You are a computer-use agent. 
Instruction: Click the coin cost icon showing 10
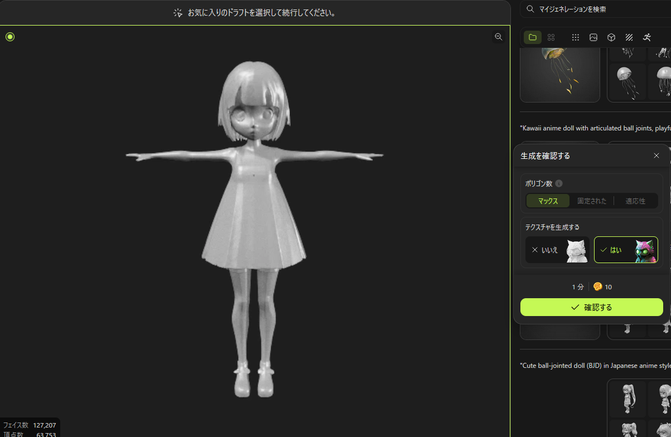(597, 287)
